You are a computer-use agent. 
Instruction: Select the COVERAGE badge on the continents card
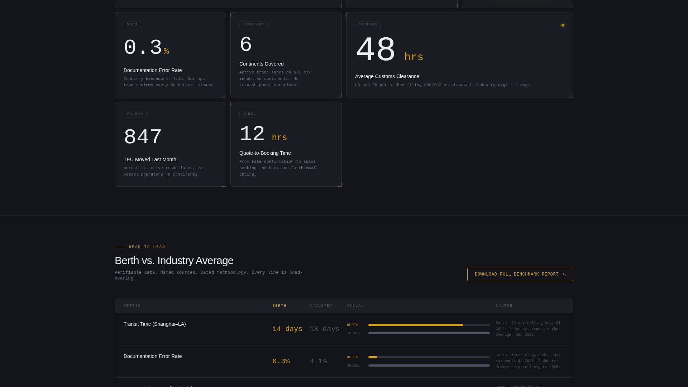253,25
